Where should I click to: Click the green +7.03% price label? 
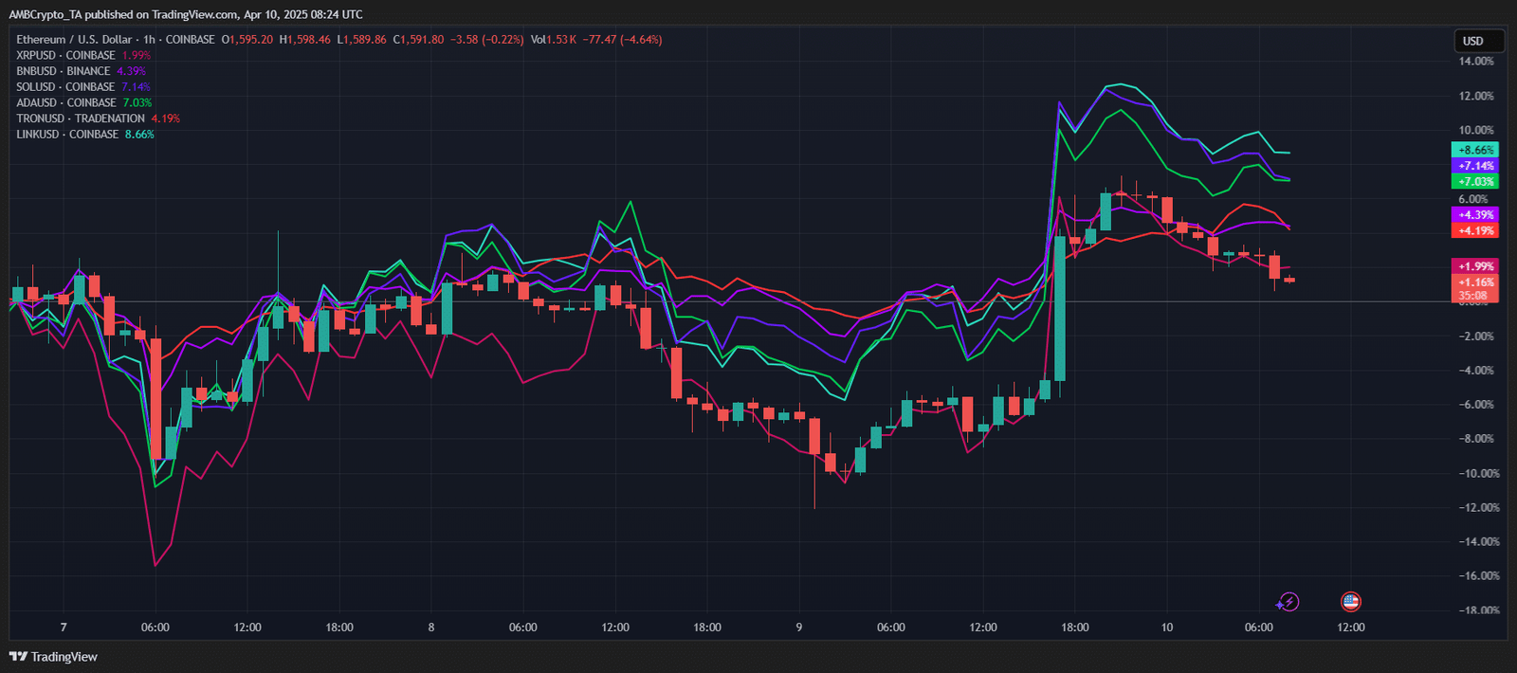tap(1475, 181)
